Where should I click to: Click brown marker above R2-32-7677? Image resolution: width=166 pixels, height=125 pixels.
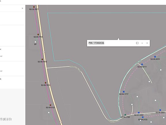pyautogui.click(x=34, y=7)
